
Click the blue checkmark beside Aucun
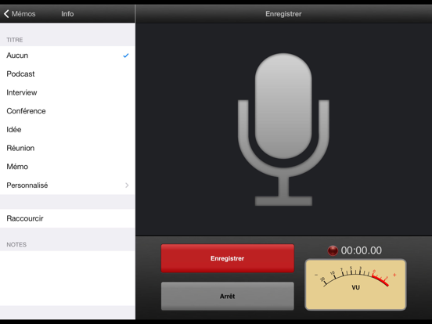(126, 56)
